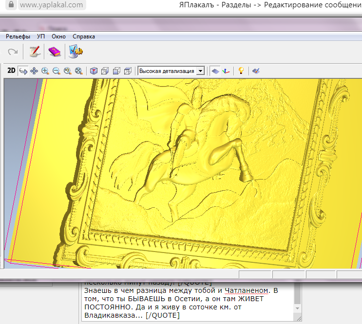Open the Справка menu
The image size is (362, 324).
[x=84, y=36]
